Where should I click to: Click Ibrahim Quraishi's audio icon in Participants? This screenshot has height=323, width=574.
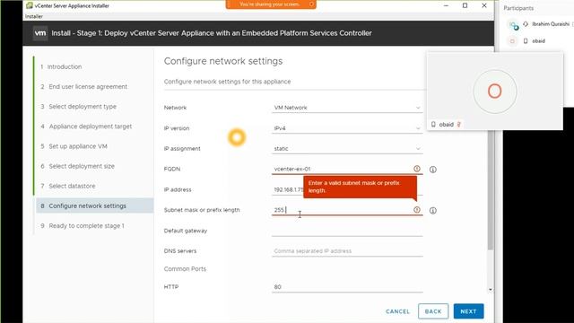(526, 24)
